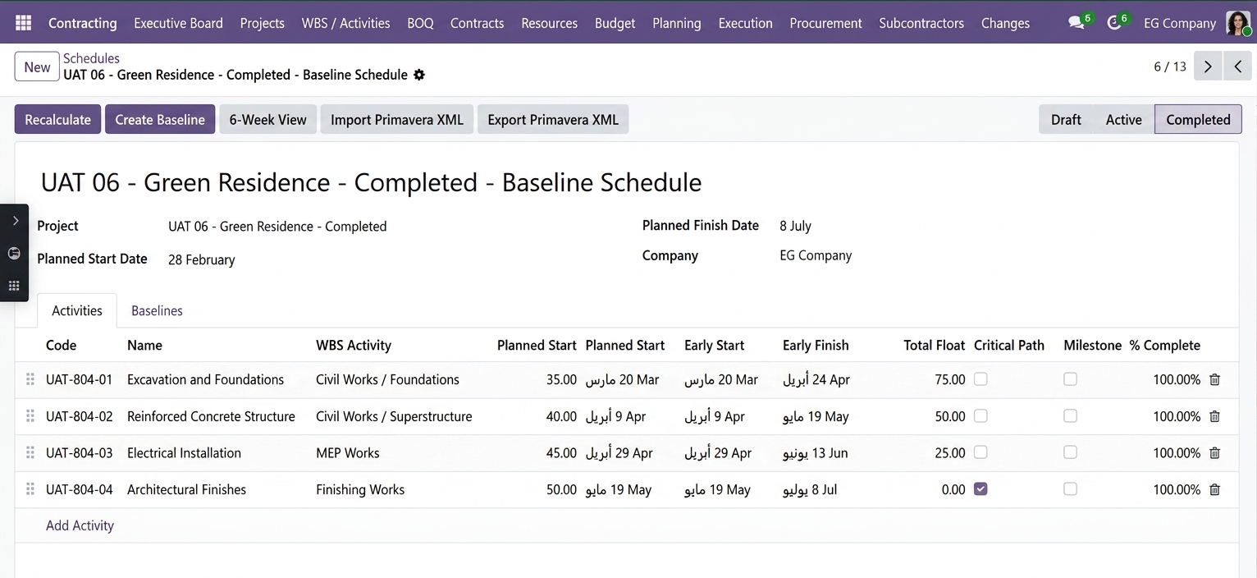
Task: Go to the next record arrow
Action: [x=1208, y=67]
